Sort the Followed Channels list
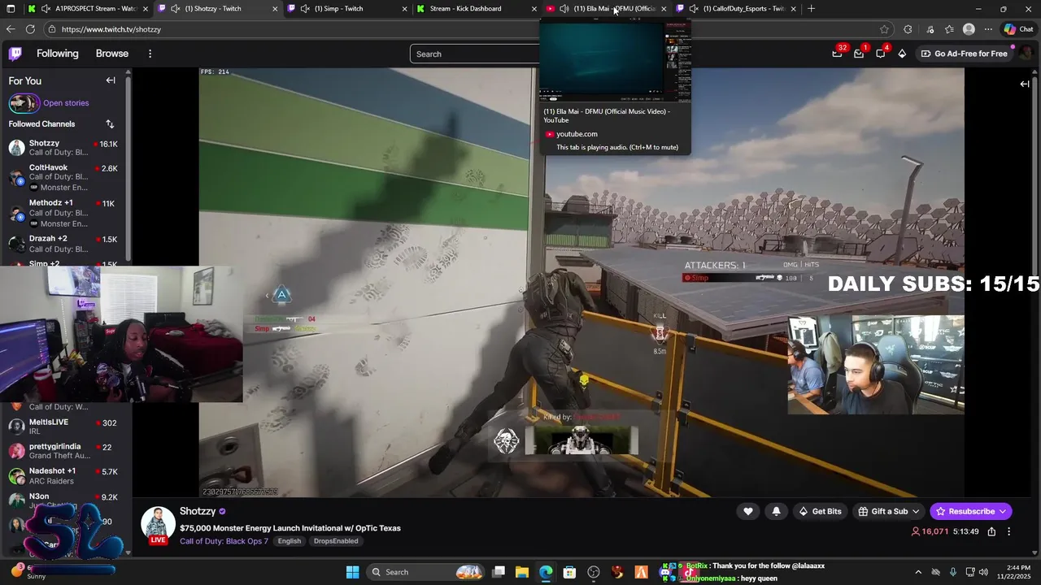1041x585 pixels. (x=110, y=124)
